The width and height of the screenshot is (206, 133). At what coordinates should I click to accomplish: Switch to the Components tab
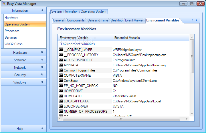pos(76,20)
